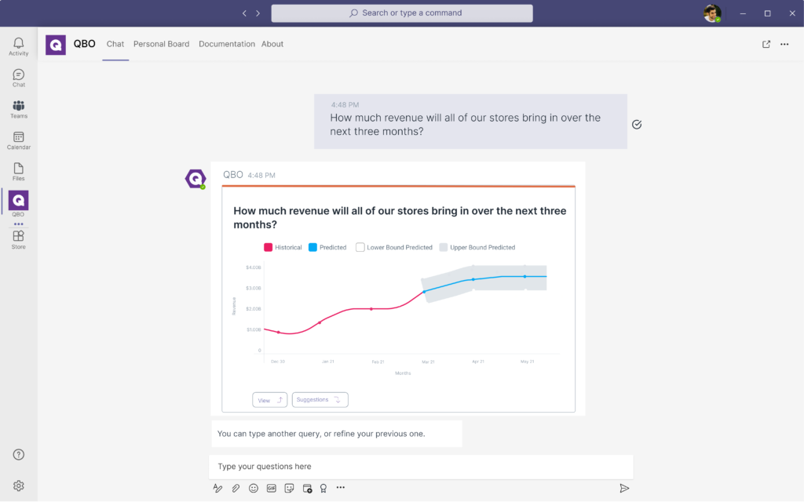Screen dimensions: 804x502
Task: Switch to the Personal Board tab
Action: point(161,44)
